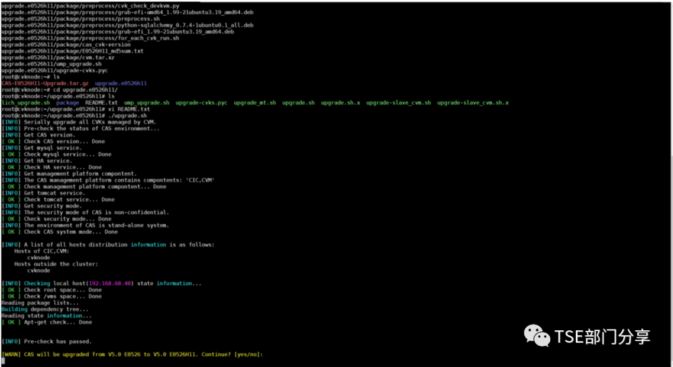
Task: Click the for_each_cvk_run.sh path line
Action: pyautogui.click(x=90, y=38)
